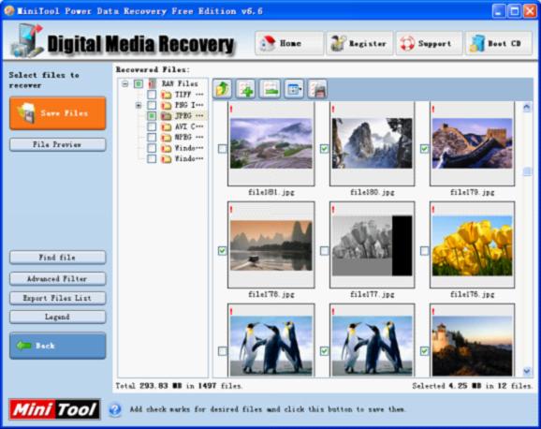This screenshot has width=541, height=429.
Task: Select the yellow tulips thumbnail file176.jpg
Action: [473, 245]
